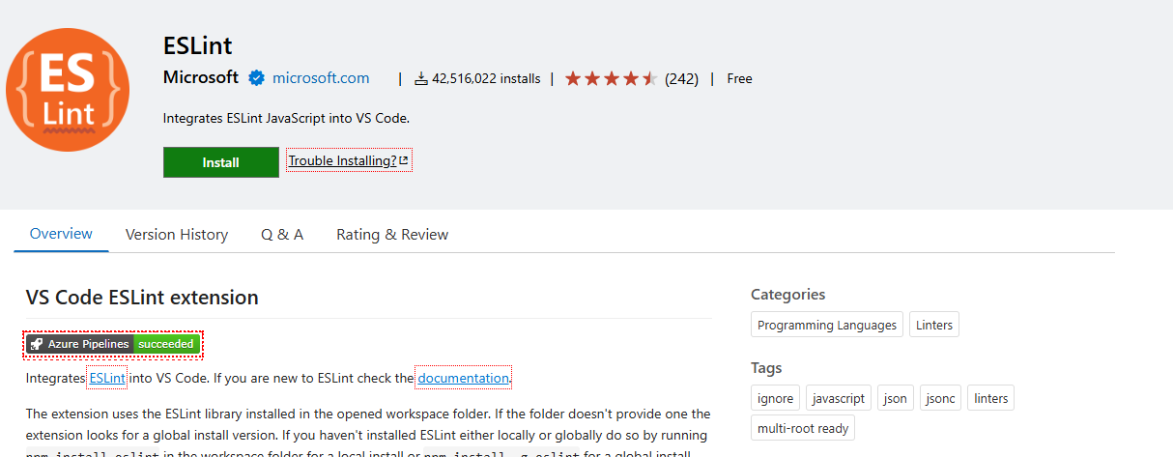Click the json tag
Image resolution: width=1173 pixels, height=457 pixels.
point(896,398)
